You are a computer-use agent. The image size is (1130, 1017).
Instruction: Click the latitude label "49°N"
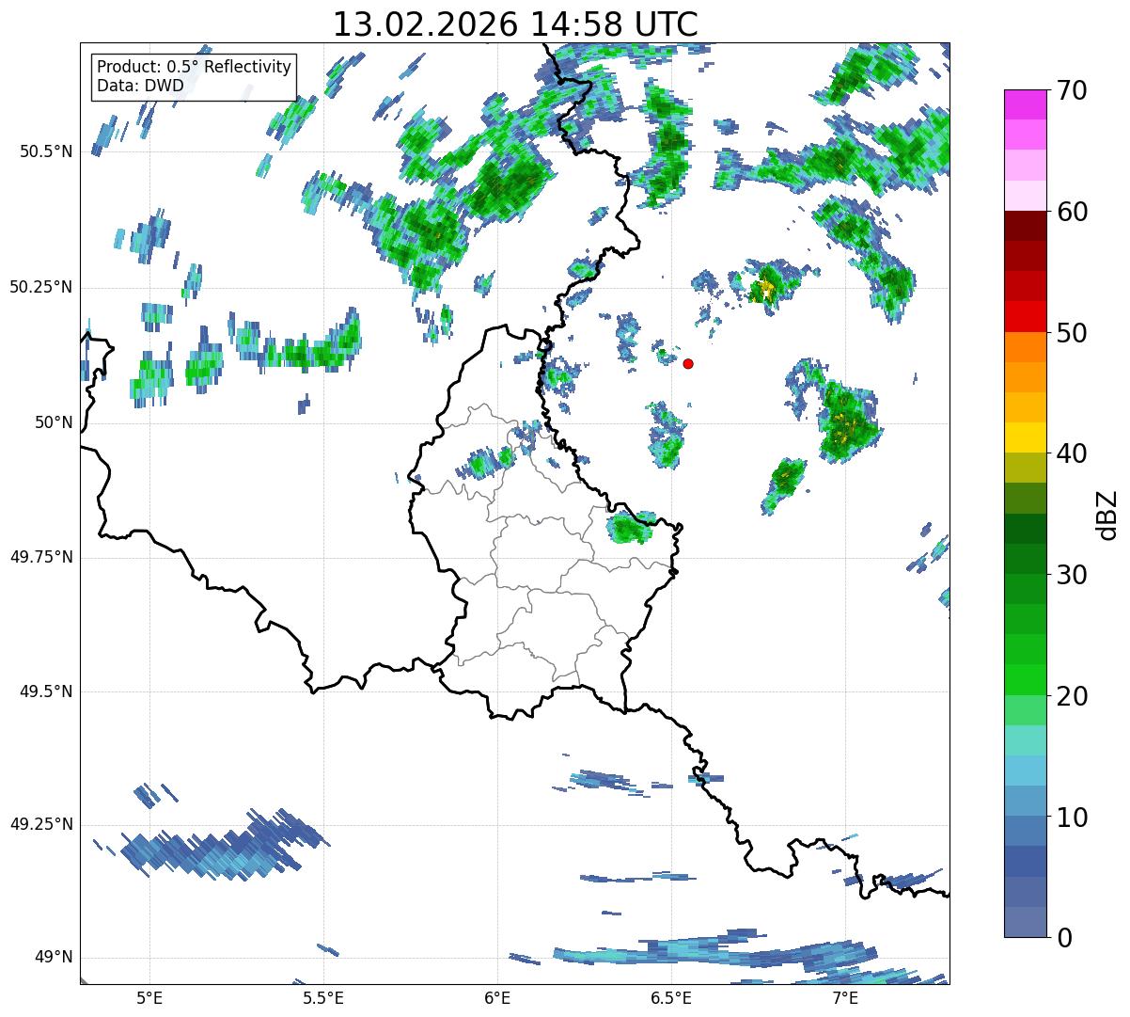(54, 958)
